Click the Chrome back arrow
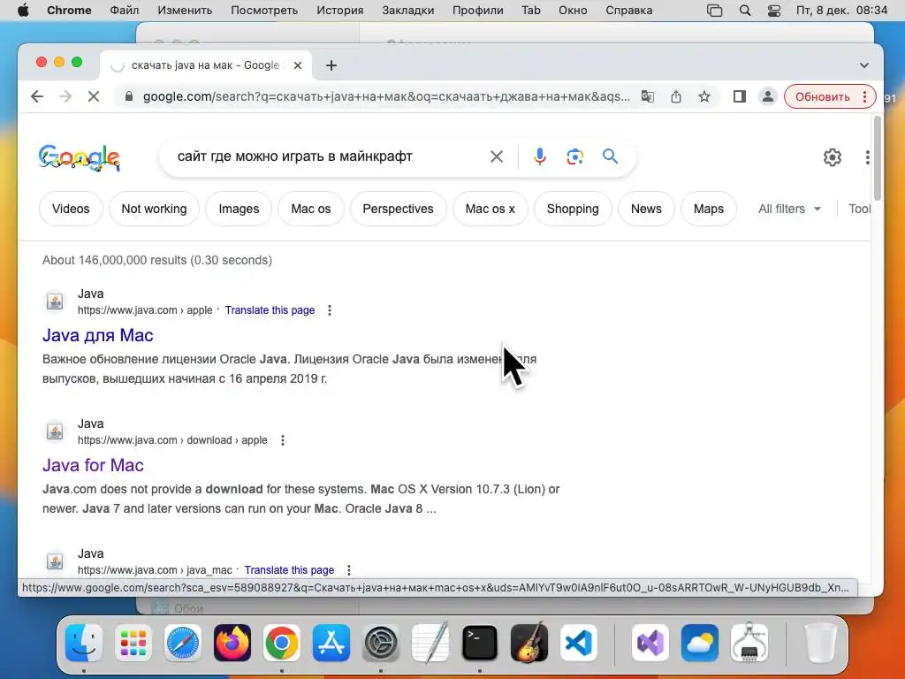This screenshot has width=905, height=679. tap(37, 96)
